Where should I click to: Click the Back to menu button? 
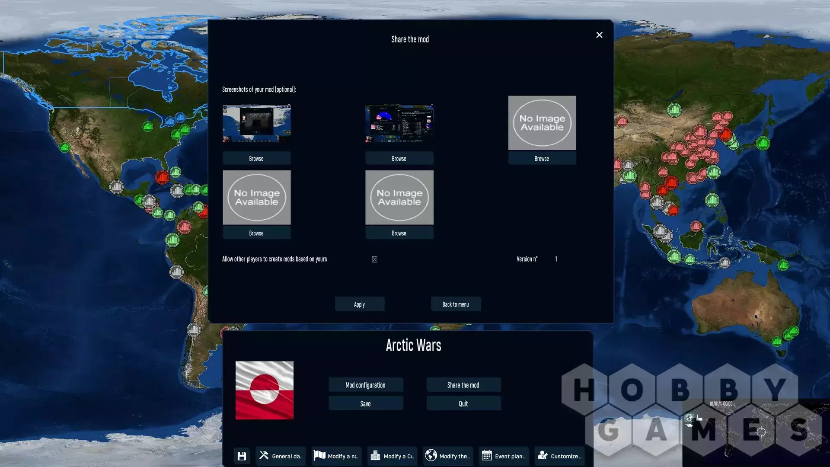pyautogui.click(x=456, y=304)
